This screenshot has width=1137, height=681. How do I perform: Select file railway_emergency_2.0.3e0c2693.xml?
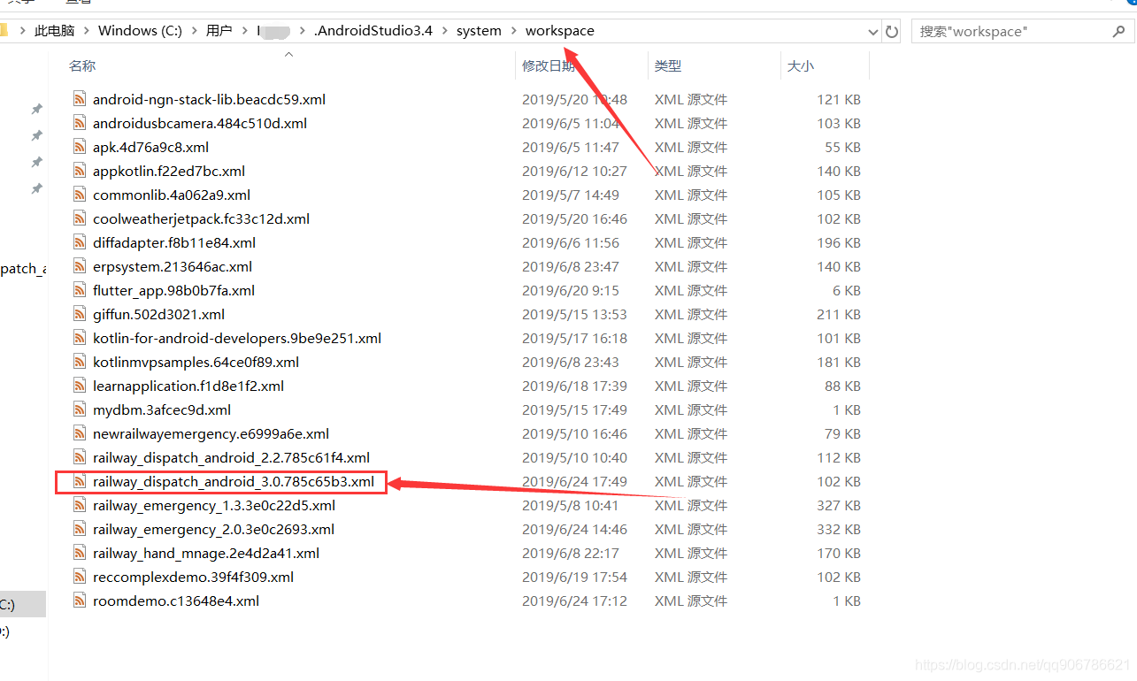[213, 529]
